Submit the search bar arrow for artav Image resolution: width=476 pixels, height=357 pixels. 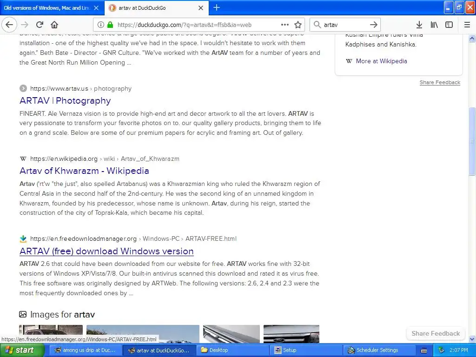tap(374, 25)
